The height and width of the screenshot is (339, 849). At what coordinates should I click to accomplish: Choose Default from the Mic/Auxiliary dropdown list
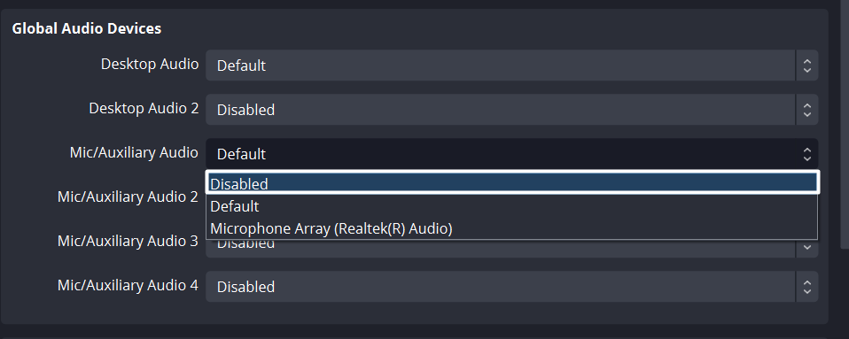pyautogui.click(x=511, y=206)
